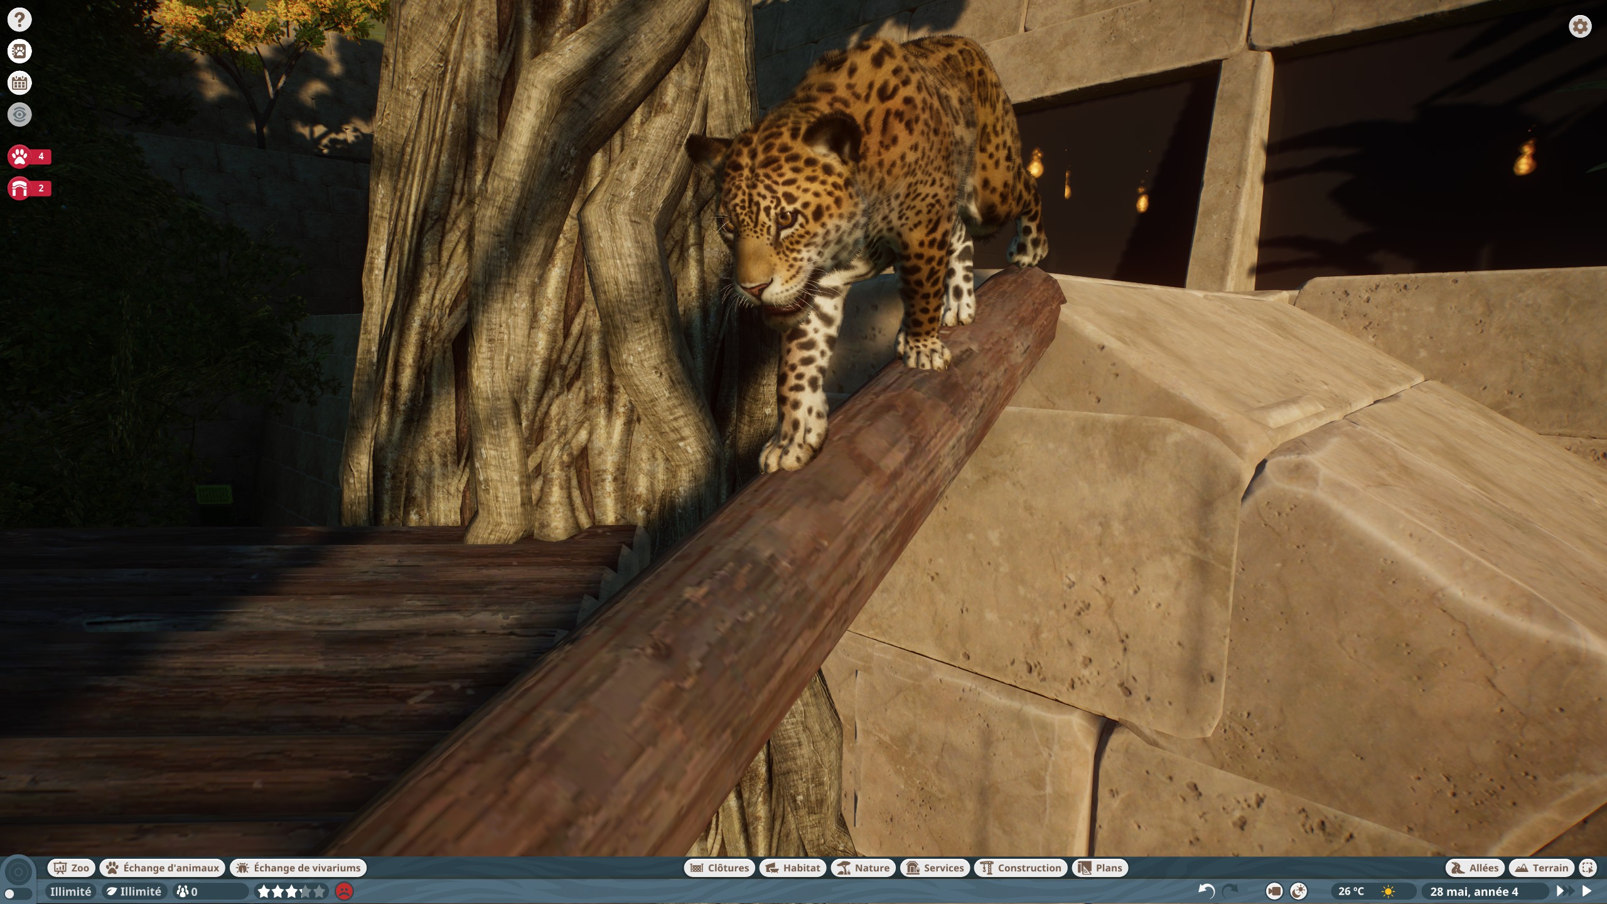
Task: Click the visitor count showing 0
Action: [210, 891]
